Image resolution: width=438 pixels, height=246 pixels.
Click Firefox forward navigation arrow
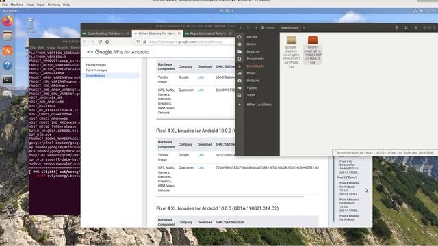[x=92, y=42]
